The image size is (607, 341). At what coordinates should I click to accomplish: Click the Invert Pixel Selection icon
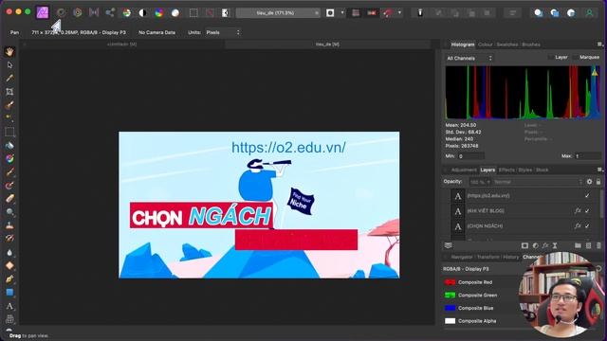[226, 12]
